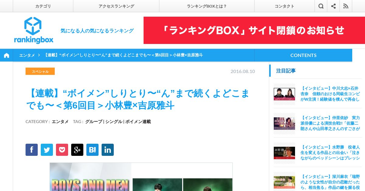This screenshot has height=191, width=365.
Task: Click thumbnail of 水野勝 article
Action: click(x=284, y=153)
